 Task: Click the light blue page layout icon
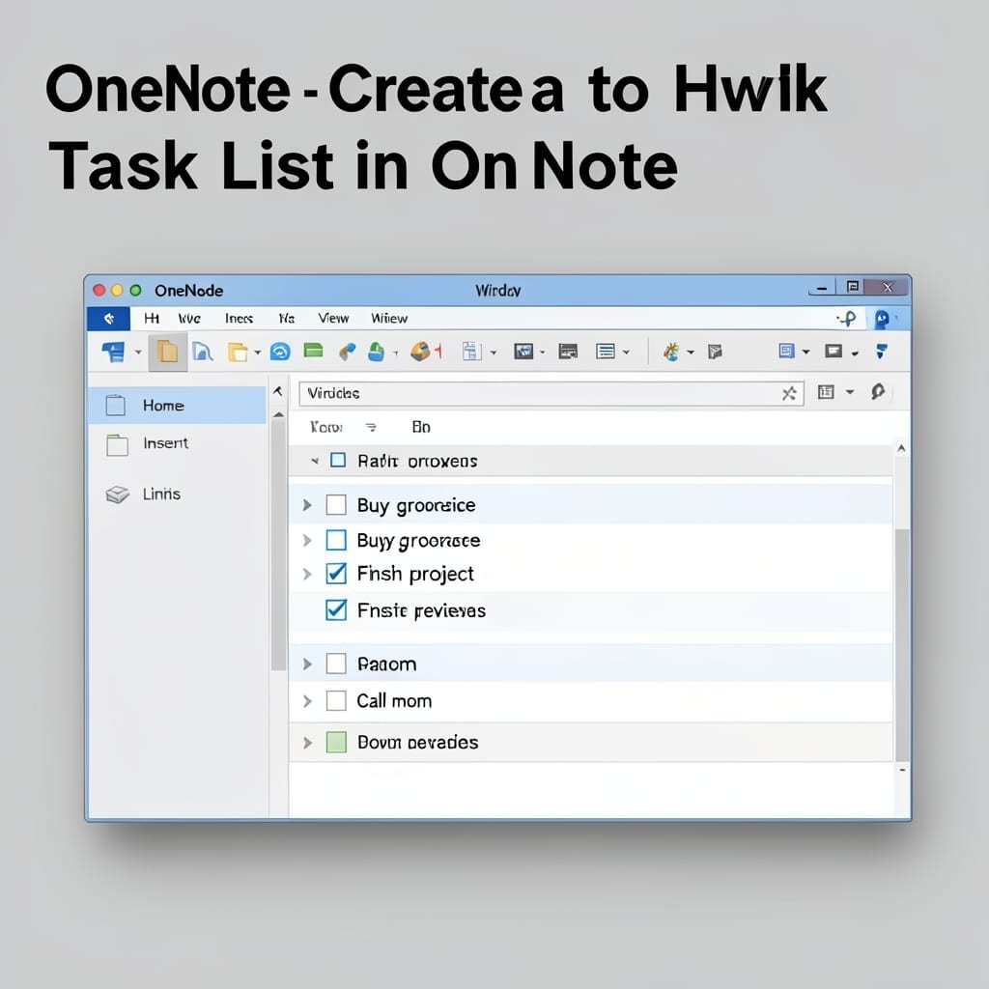pyautogui.click(x=471, y=352)
